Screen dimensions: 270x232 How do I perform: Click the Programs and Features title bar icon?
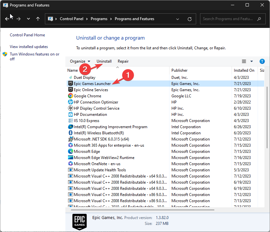(x=6, y=5)
